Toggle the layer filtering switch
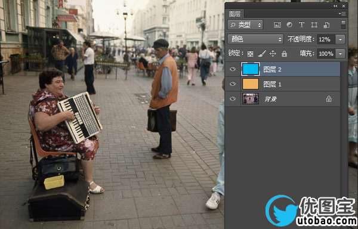 (344, 24)
